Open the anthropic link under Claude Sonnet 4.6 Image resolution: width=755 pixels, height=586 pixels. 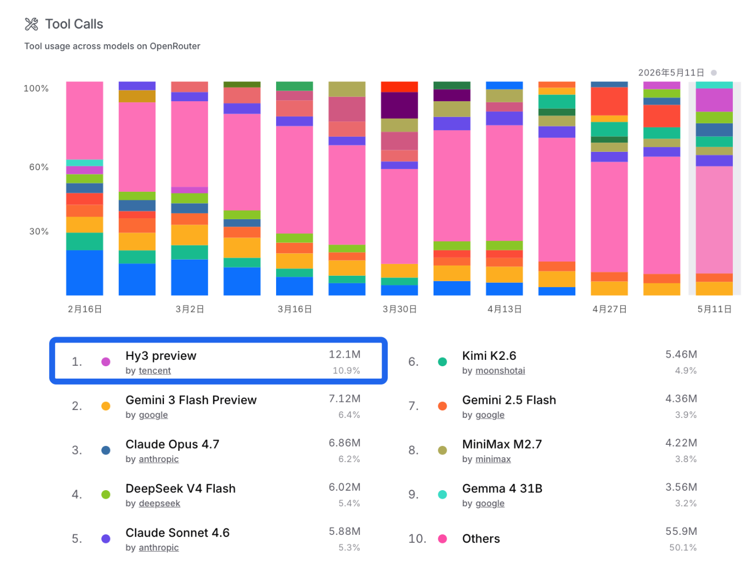pyautogui.click(x=159, y=547)
